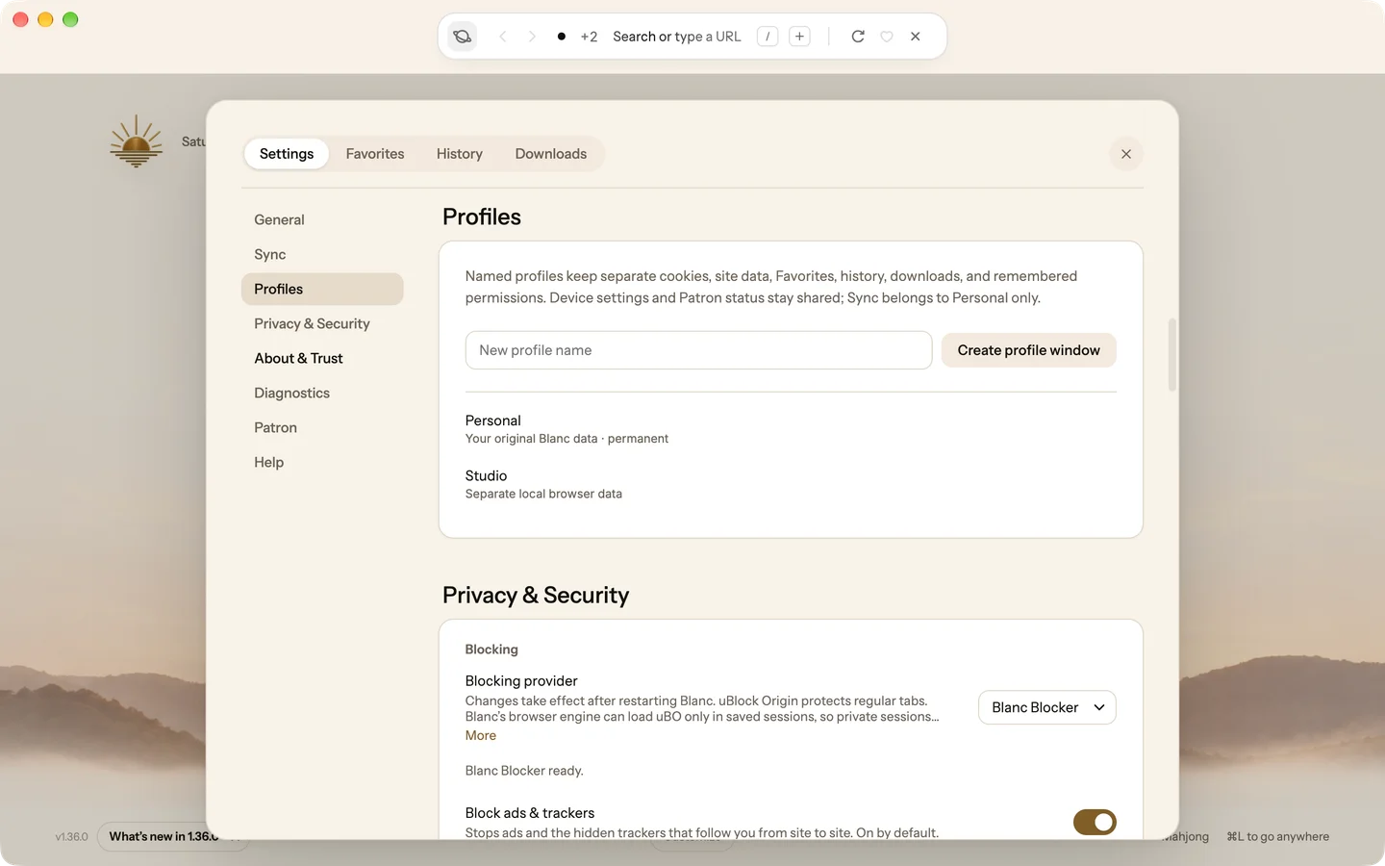Open the Blanc Blocker provider dropdown

click(1046, 707)
